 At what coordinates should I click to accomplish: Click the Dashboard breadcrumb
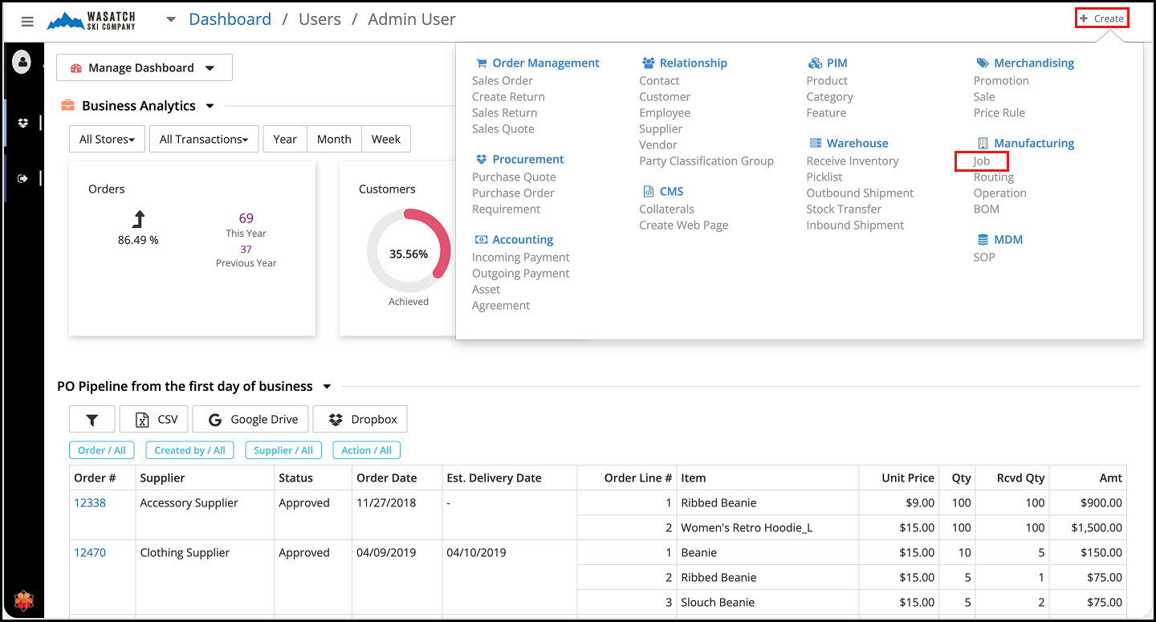click(x=230, y=19)
